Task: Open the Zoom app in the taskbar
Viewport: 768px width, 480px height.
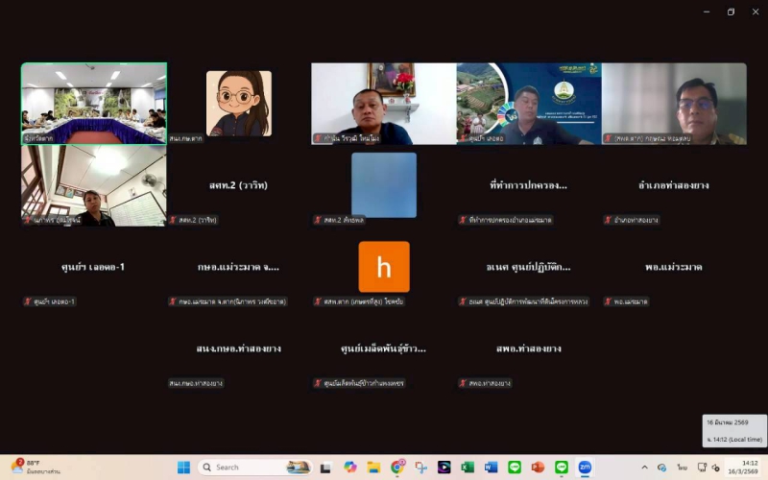Action: click(x=584, y=468)
